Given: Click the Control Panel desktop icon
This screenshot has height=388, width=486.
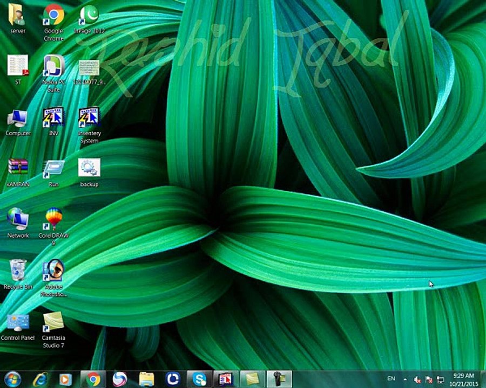Looking at the screenshot, I should (x=18, y=322).
